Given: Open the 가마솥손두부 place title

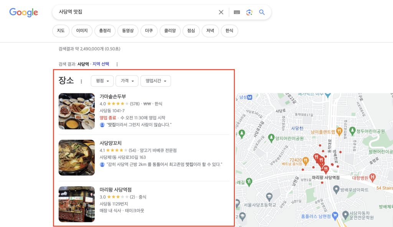Looking at the screenshot, I should coord(113,96).
